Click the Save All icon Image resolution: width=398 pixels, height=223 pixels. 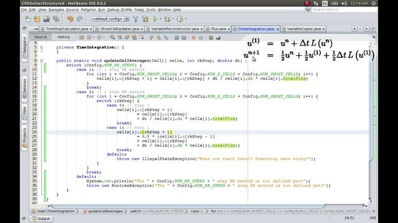point(56,19)
